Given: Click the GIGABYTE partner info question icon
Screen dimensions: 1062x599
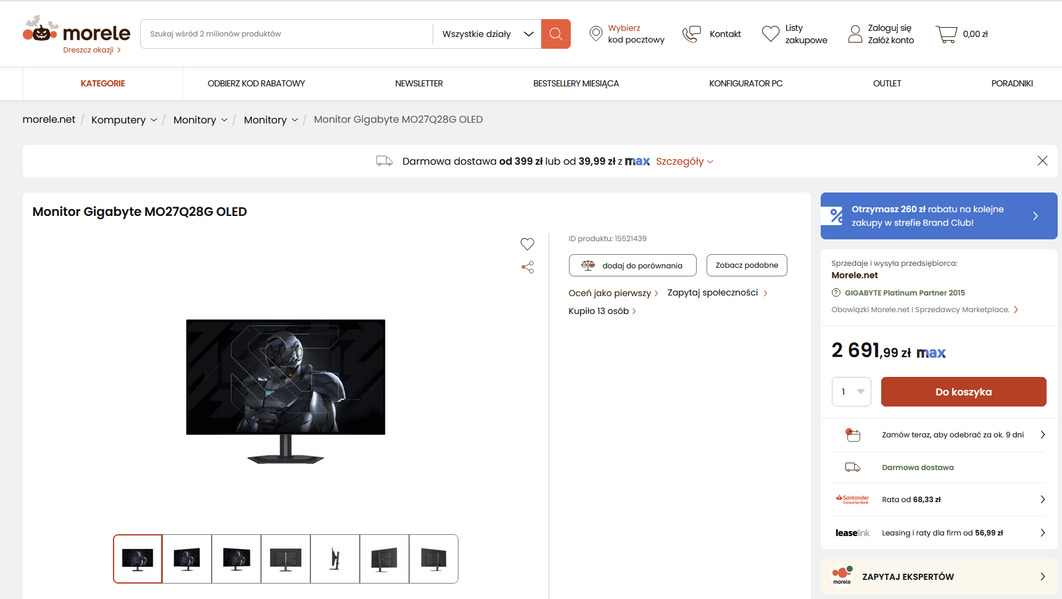Looking at the screenshot, I should [836, 292].
